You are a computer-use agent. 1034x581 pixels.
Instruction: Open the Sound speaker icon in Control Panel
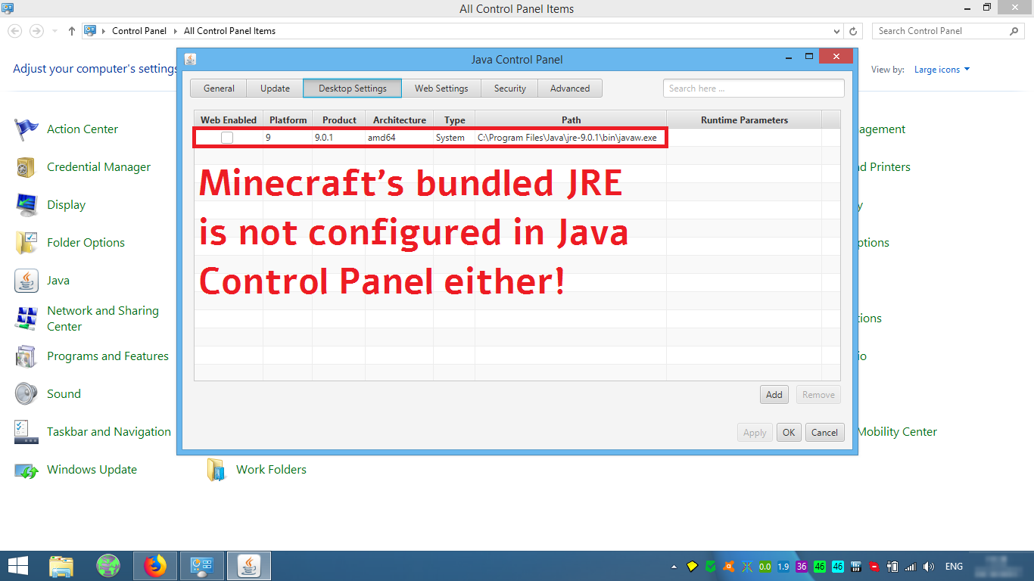[x=26, y=394]
